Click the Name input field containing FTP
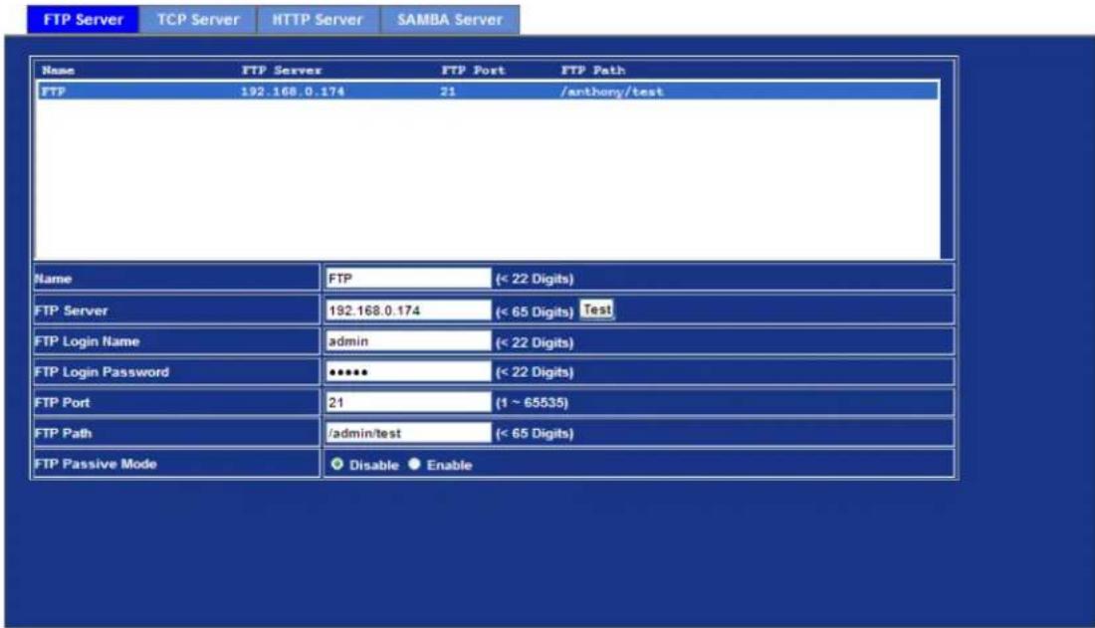The height and width of the screenshot is (628, 1095). point(408,278)
